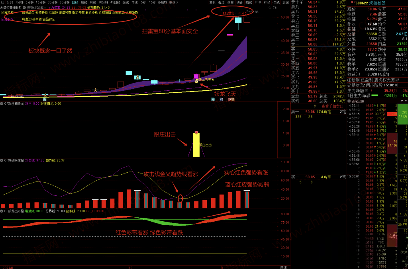Click the yellow 跟庄出击 signal bar
This screenshot has height=269, width=408.
(x=196, y=145)
